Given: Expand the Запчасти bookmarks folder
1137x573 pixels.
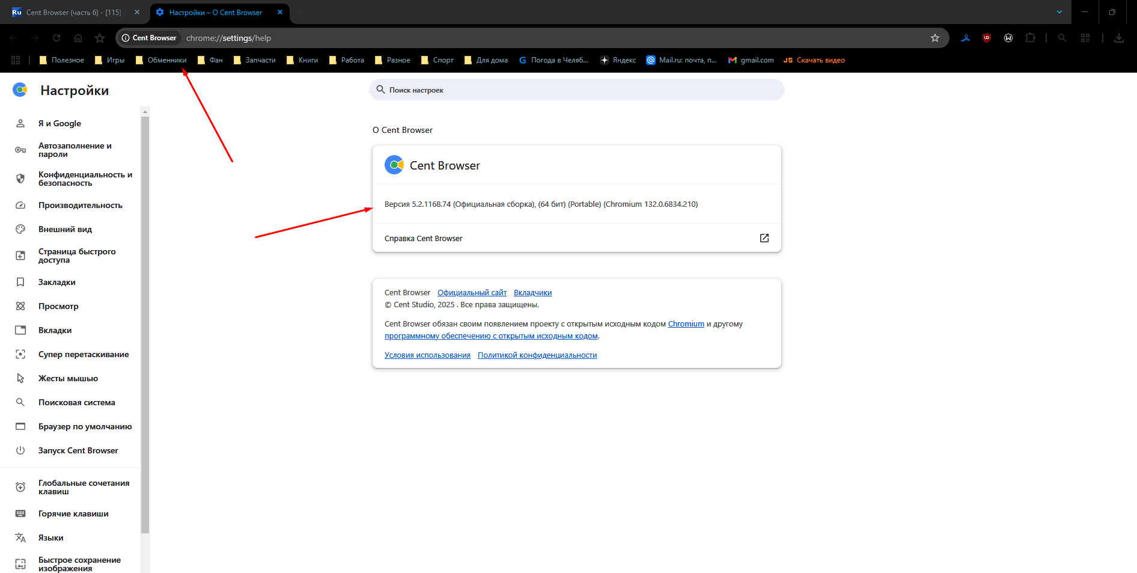Looking at the screenshot, I should pyautogui.click(x=255, y=60).
